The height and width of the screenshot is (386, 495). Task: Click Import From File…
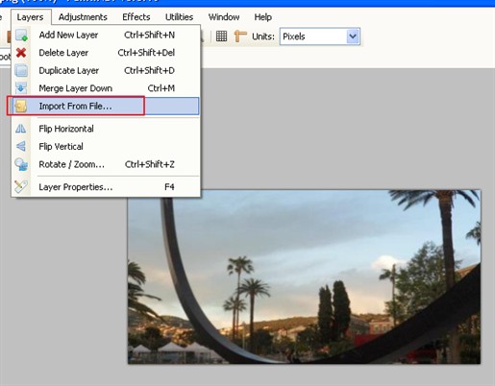pos(106,106)
